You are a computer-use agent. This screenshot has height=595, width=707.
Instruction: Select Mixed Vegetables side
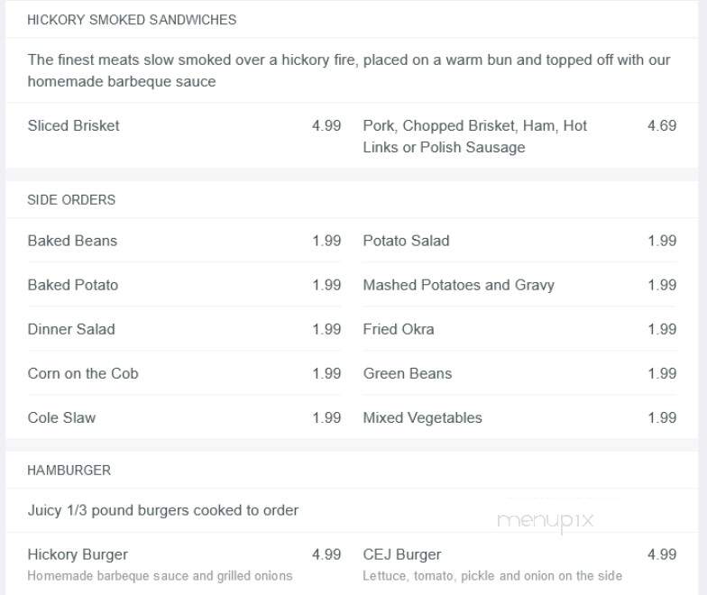click(x=422, y=417)
